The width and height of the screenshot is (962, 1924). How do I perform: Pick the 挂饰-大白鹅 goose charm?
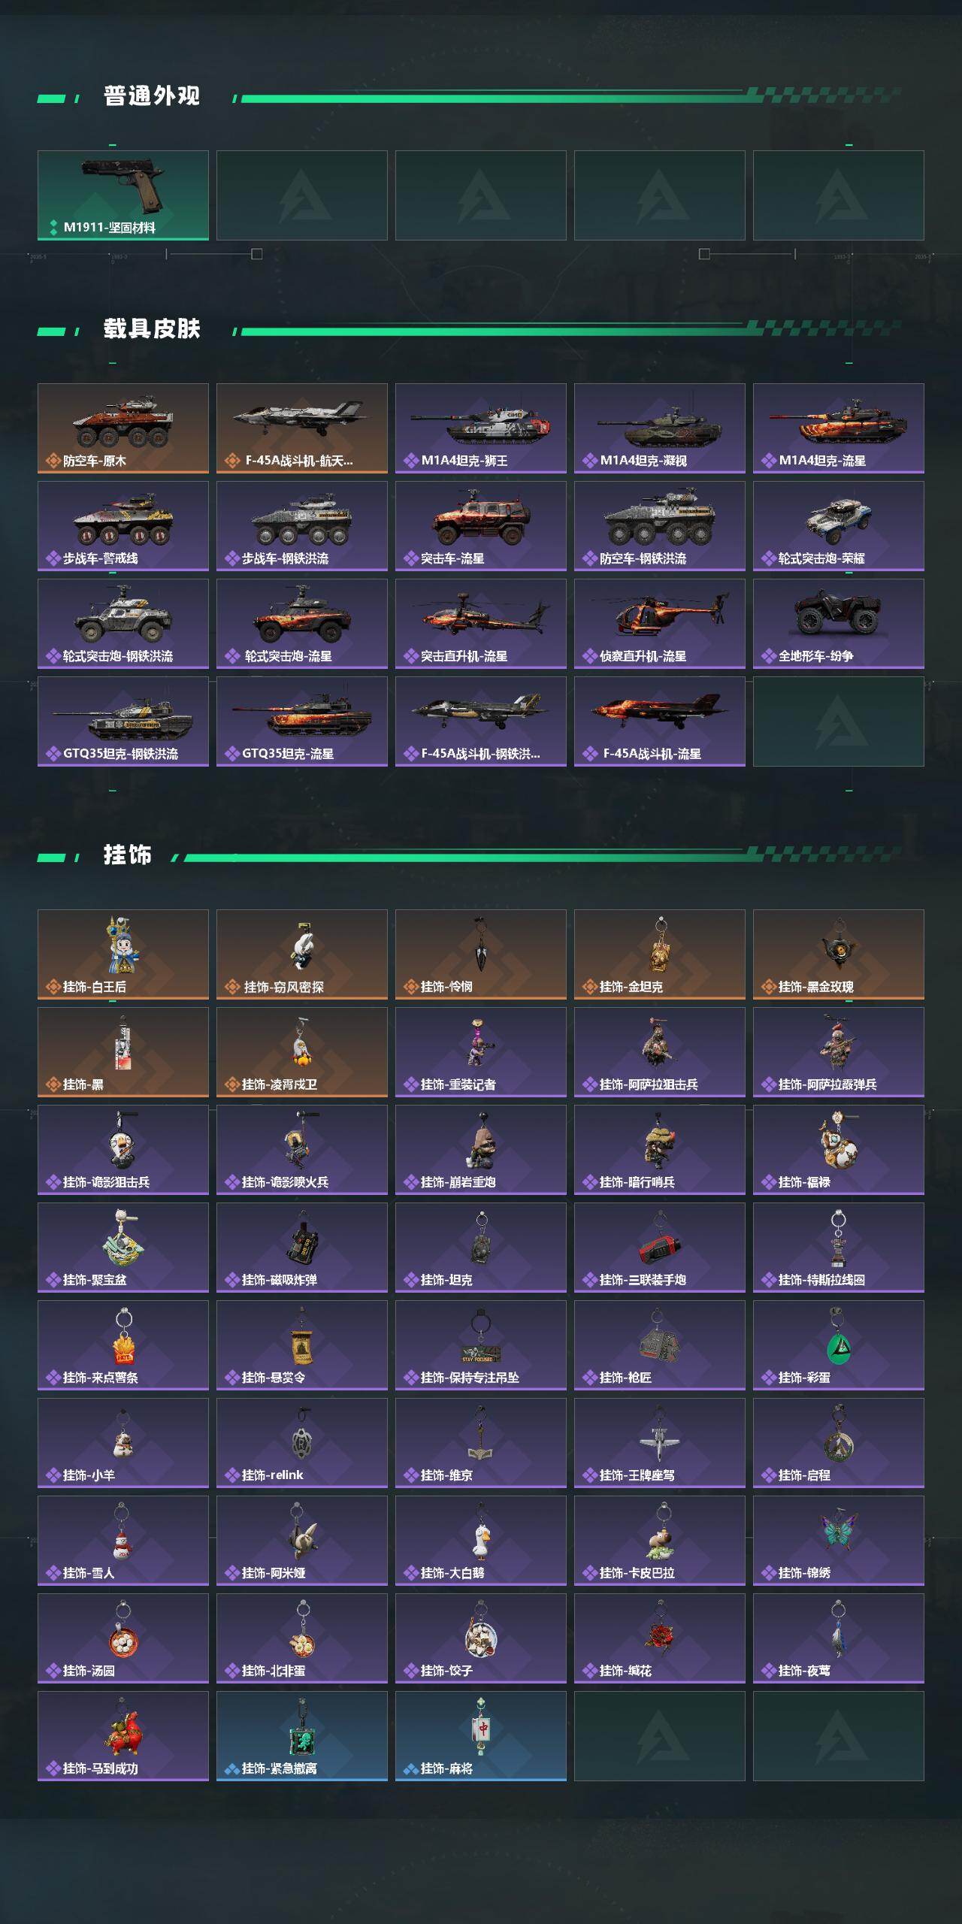pos(481,1541)
